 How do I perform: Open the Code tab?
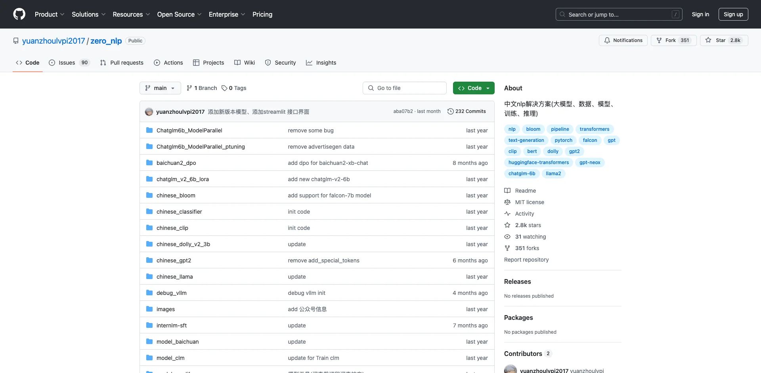28,63
